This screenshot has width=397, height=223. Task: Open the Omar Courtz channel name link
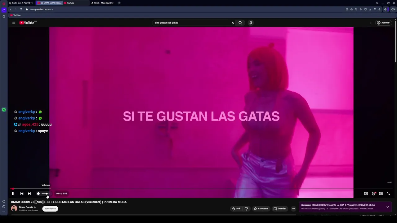pyautogui.click(x=26, y=207)
